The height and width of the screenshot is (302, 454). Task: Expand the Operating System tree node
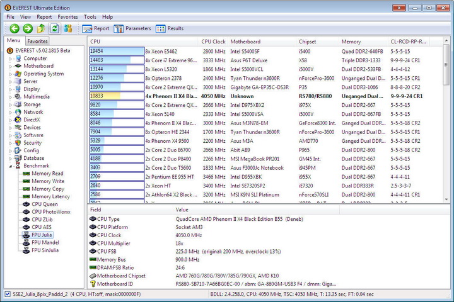pos(11,74)
